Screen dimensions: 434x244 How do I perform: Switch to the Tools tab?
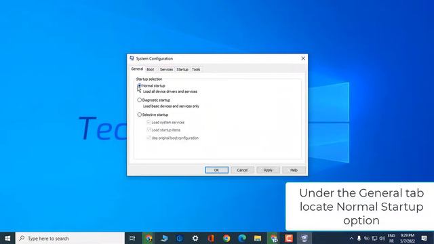[x=196, y=69]
